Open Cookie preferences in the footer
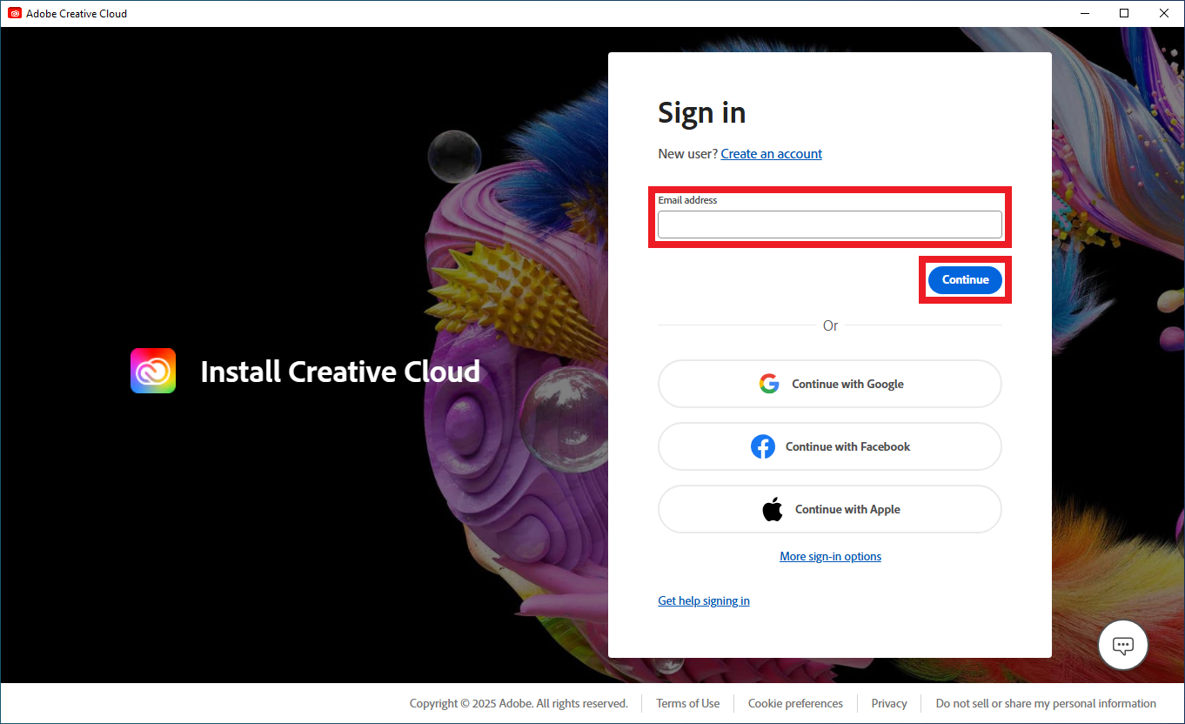Image resolution: width=1185 pixels, height=724 pixels. pyautogui.click(x=795, y=703)
